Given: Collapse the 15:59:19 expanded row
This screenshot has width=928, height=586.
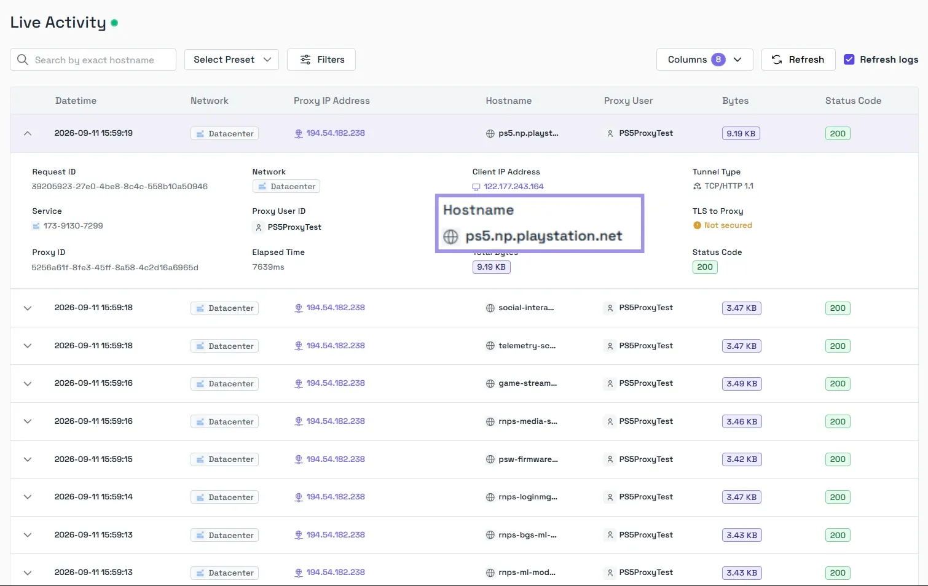Looking at the screenshot, I should [x=28, y=133].
